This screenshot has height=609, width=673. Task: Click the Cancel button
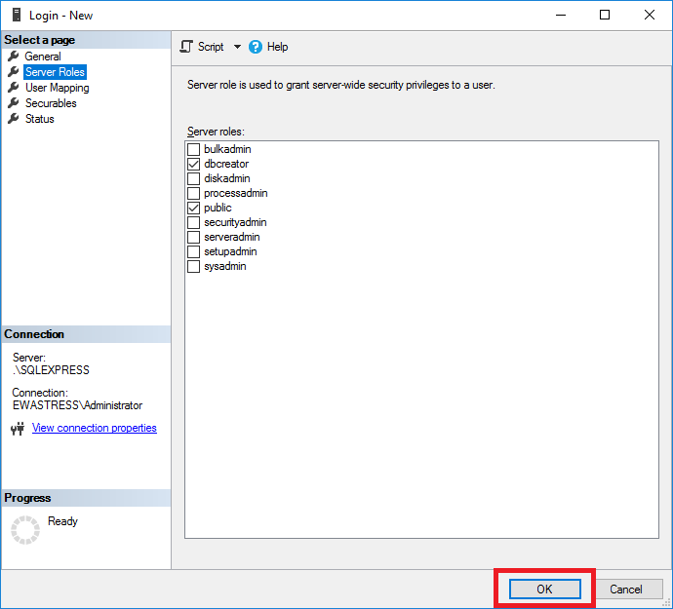pyautogui.click(x=625, y=589)
